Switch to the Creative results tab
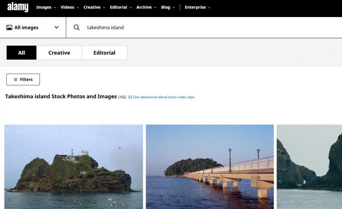Screen dimensions: 342x209 (59, 53)
